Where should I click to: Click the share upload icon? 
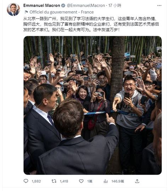(137, 181)
